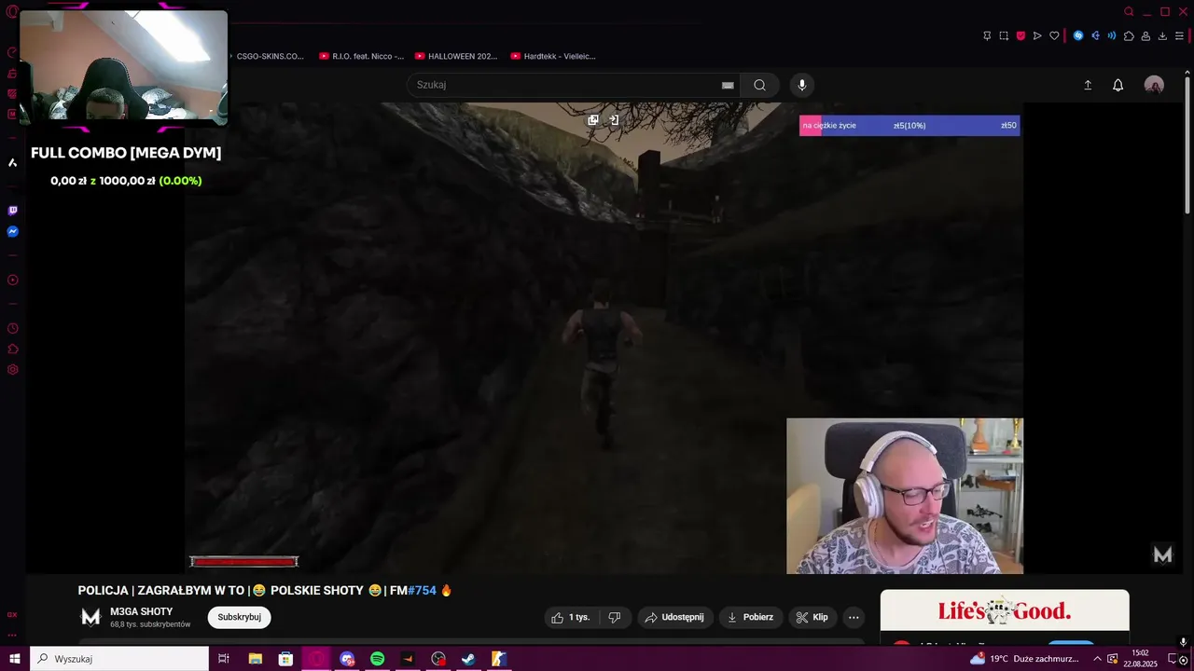Expand the system tray hidden icons chevron

1097,659
